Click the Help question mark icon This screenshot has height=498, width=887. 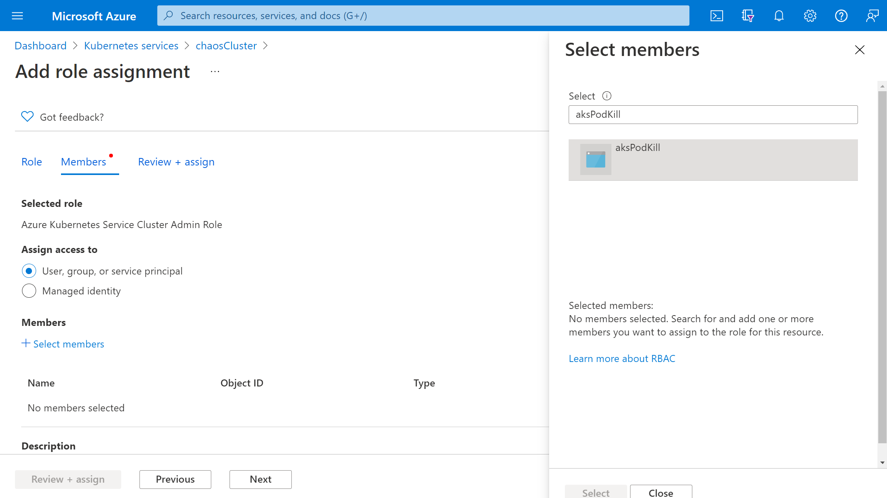click(841, 15)
